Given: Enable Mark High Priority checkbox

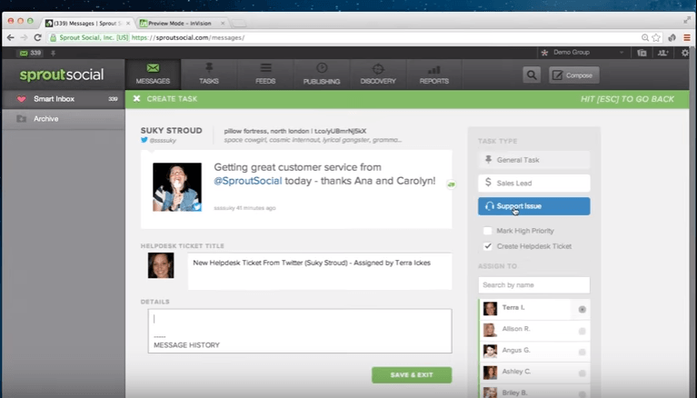Looking at the screenshot, I should [488, 231].
